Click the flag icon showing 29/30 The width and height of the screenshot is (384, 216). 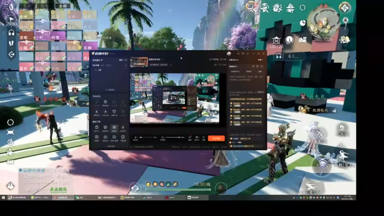11,20
